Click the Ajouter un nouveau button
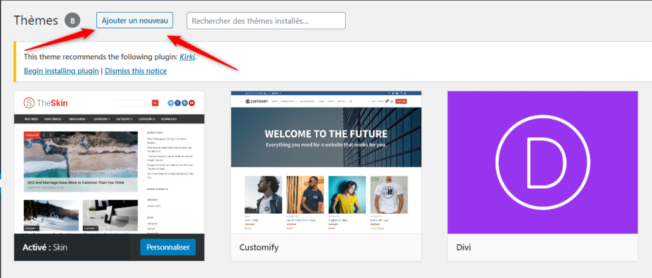 pyautogui.click(x=134, y=20)
